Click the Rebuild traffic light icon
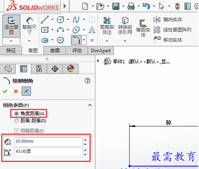The width and height of the screenshot is (199, 169). coord(177,6)
